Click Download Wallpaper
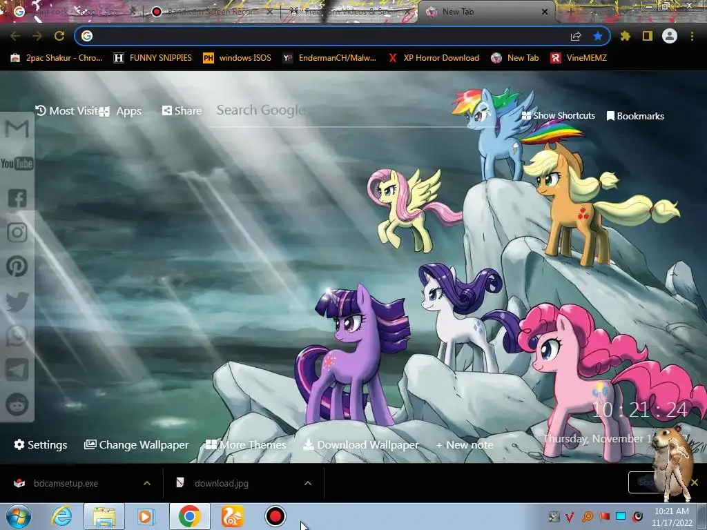707x530 pixels. coord(361,445)
